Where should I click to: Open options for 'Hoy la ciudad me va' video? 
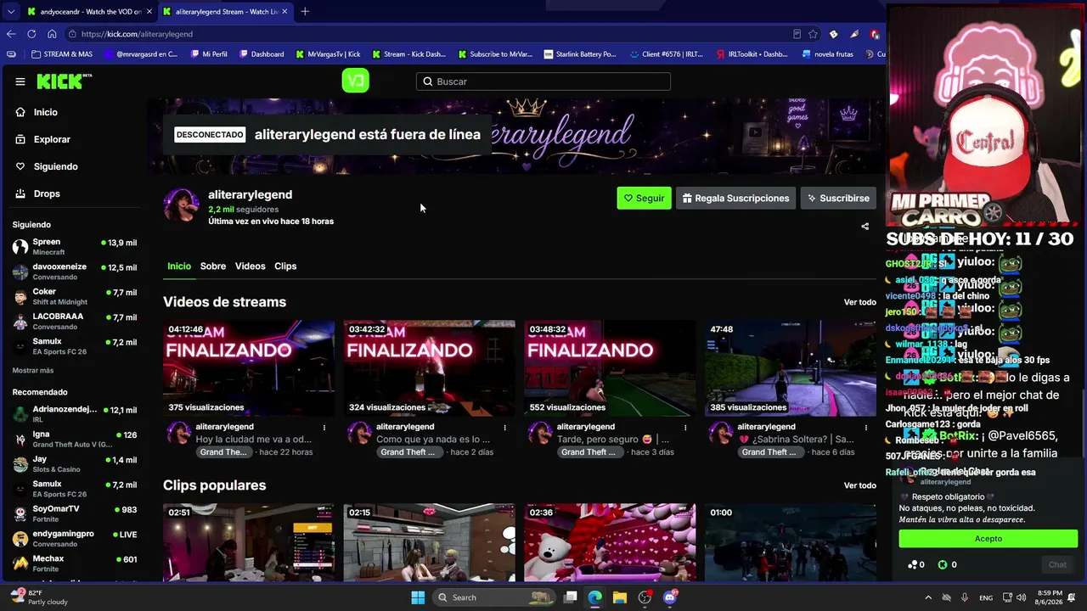(324, 427)
